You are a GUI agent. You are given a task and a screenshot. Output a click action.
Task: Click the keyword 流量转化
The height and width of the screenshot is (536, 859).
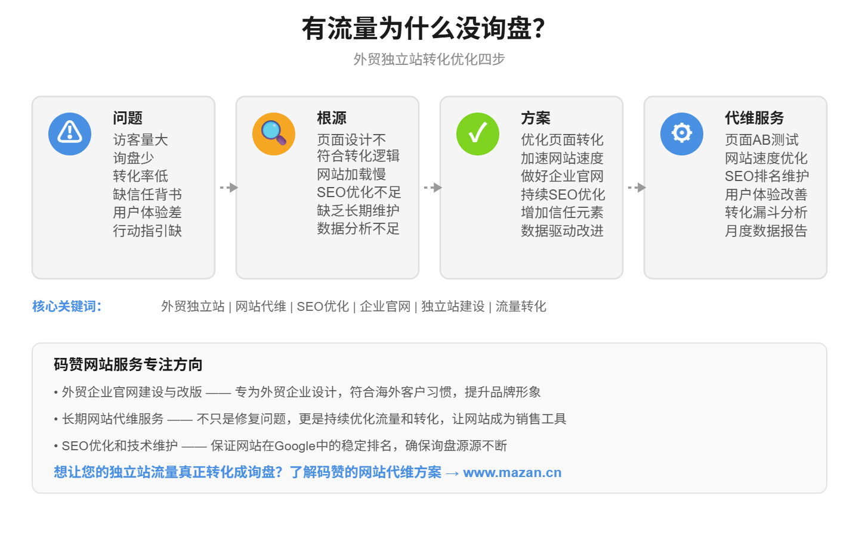coord(521,306)
